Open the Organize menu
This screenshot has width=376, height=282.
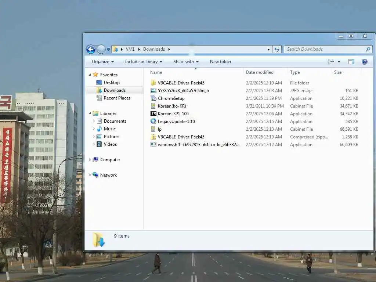click(x=103, y=62)
